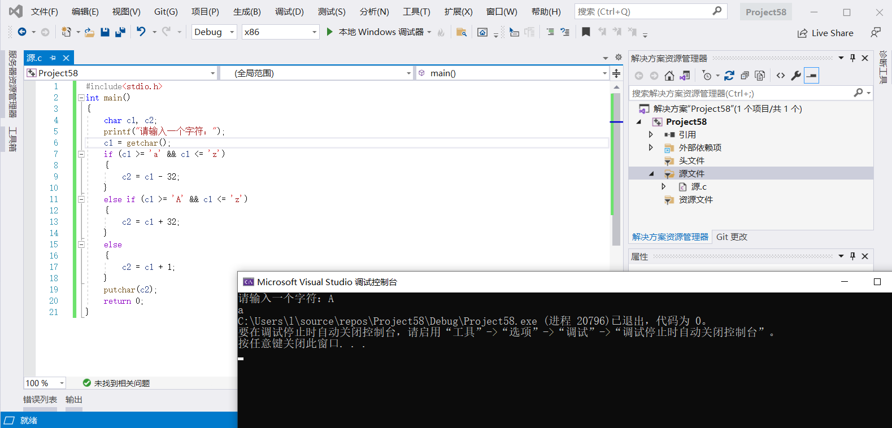Toggle bookmark on current line
This screenshot has width=892, height=428.
click(586, 32)
